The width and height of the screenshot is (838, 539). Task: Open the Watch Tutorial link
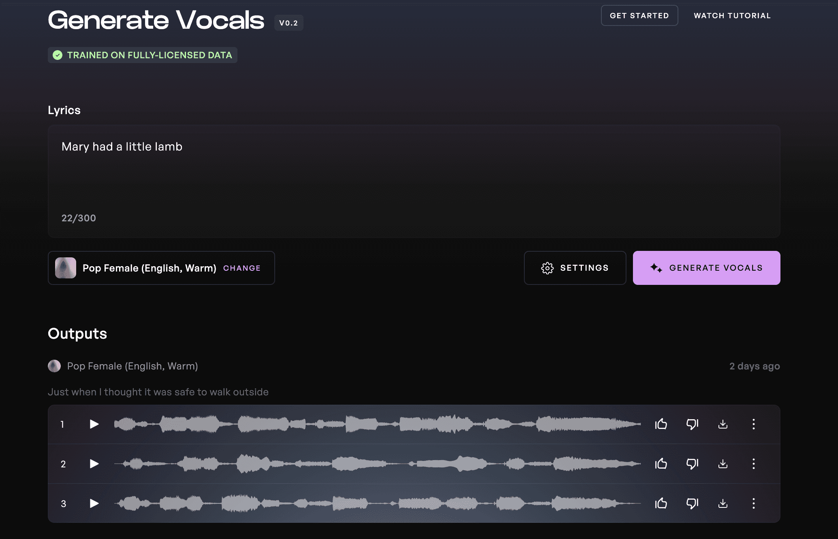[x=732, y=15]
